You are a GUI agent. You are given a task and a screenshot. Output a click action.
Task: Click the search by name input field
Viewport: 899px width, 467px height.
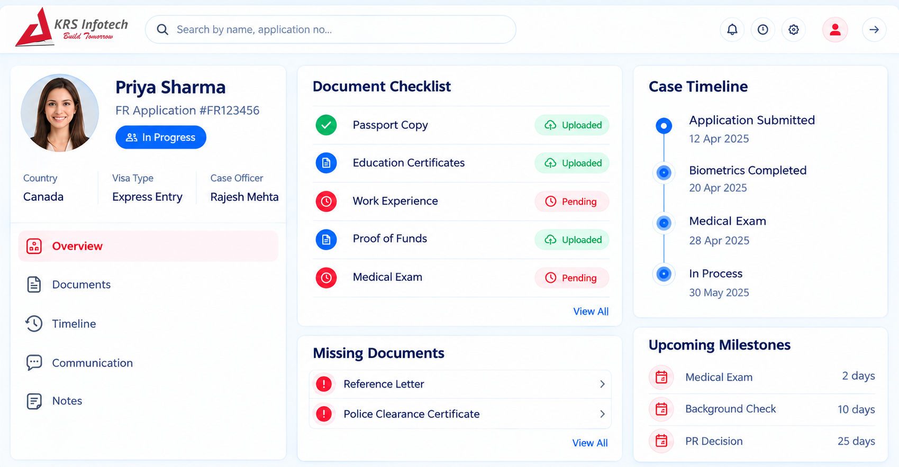click(x=331, y=30)
